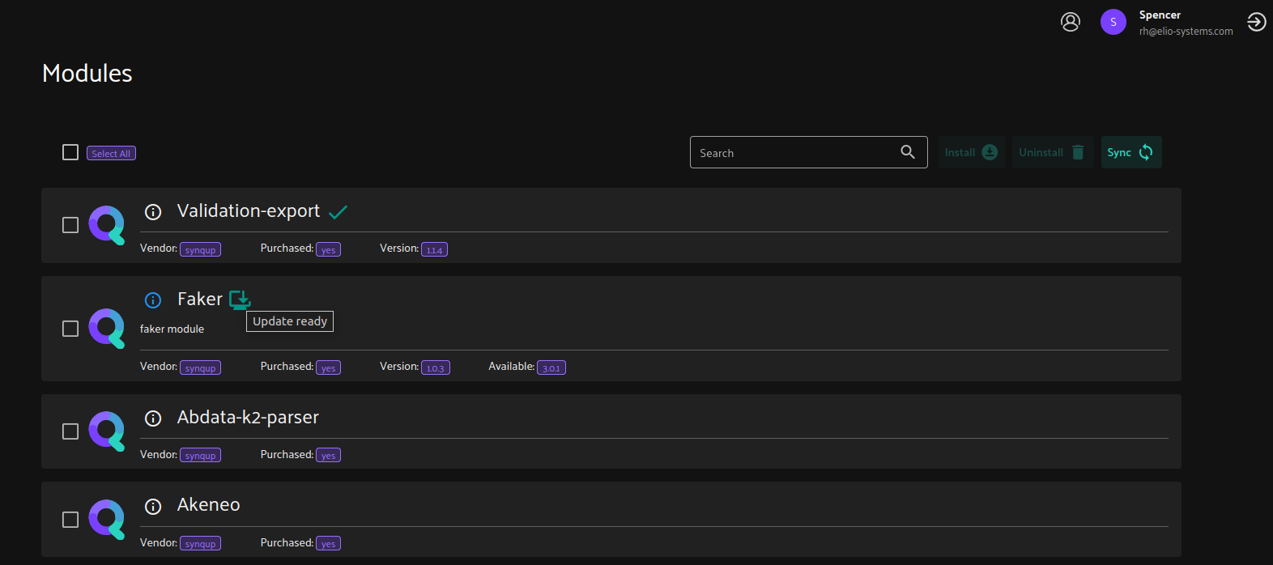Click the logout arrow icon
This screenshot has width=1273, height=565.
(x=1257, y=22)
